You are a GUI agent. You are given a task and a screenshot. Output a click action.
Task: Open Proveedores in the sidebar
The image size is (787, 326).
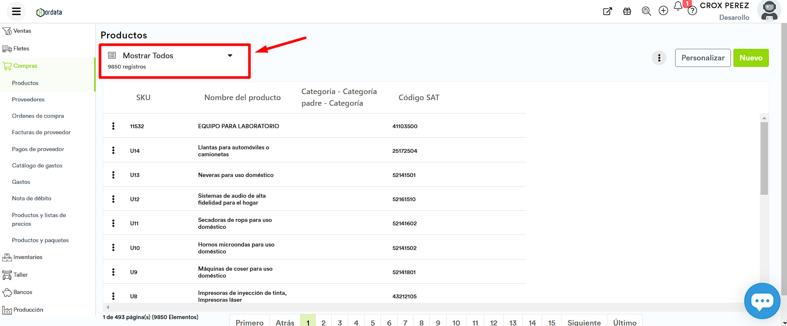[x=28, y=100]
